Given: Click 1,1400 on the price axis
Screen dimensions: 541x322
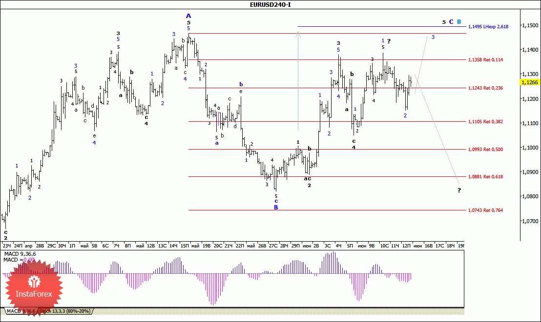Looking at the screenshot, I should (530, 50).
